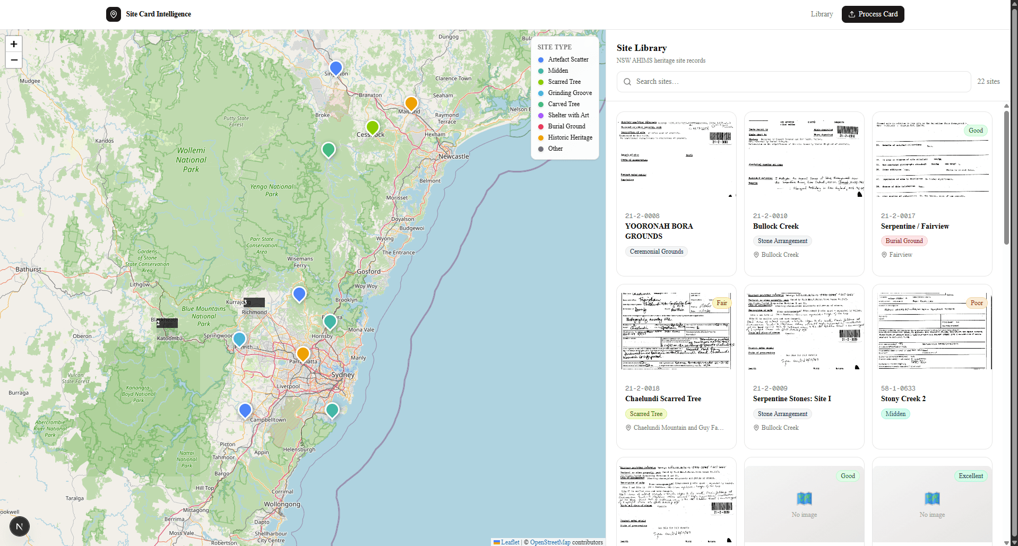Click the blue map marker near Singleton
The width and height of the screenshot is (1018, 546).
(335, 67)
